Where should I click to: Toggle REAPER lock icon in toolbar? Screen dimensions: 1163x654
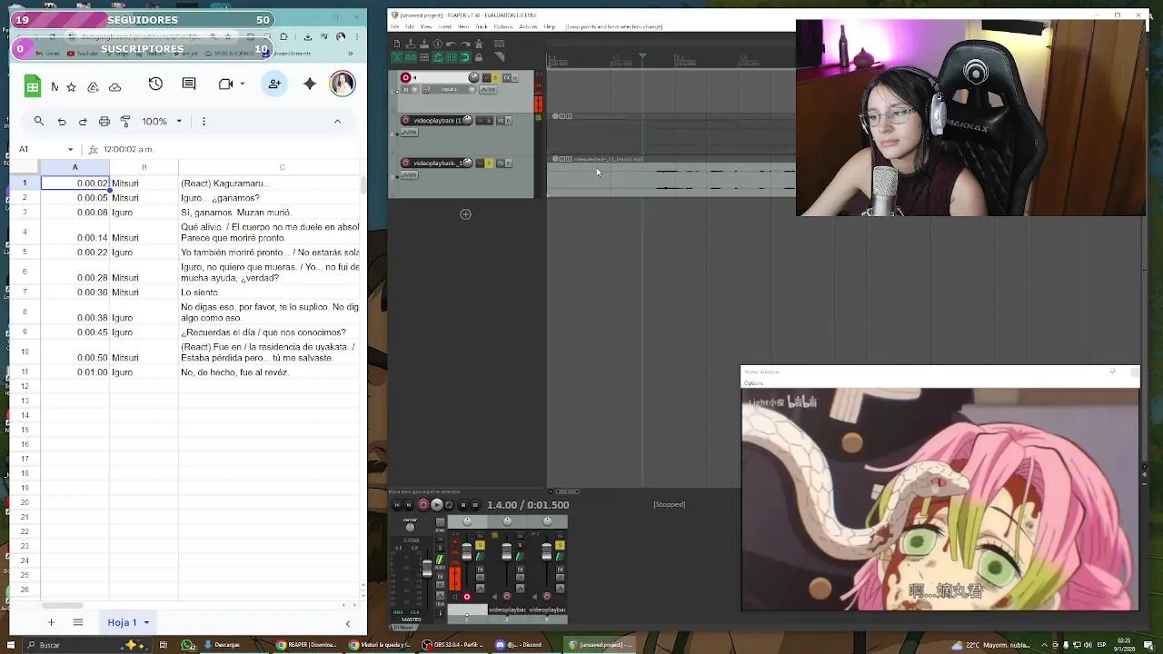coord(479,57)
